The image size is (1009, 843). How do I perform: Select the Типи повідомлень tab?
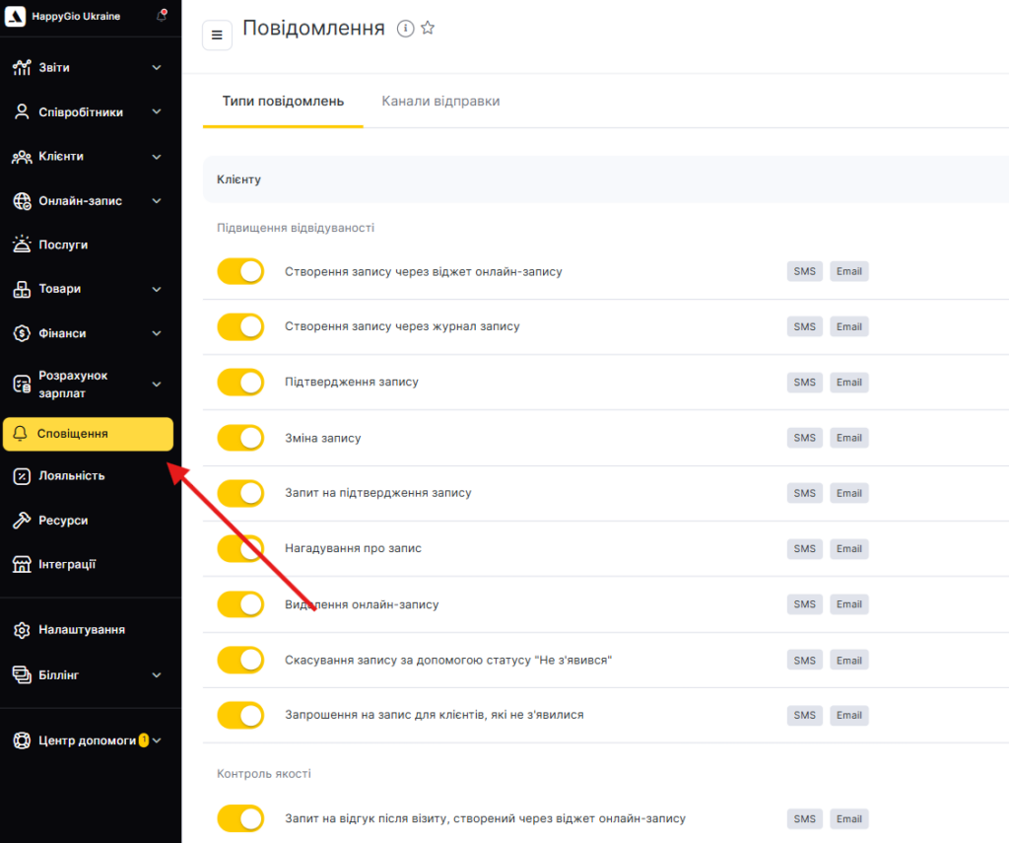pos(283,102)
